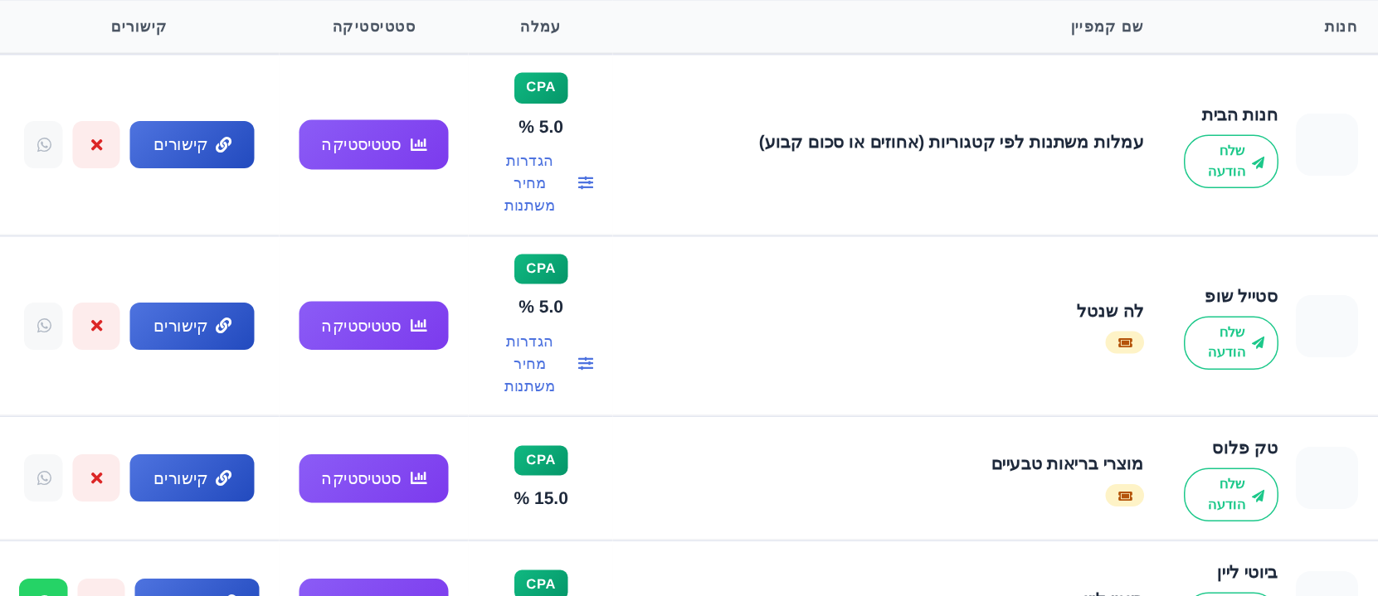Click CPA badge in חנות הבית row

click(x=541, y=88)
